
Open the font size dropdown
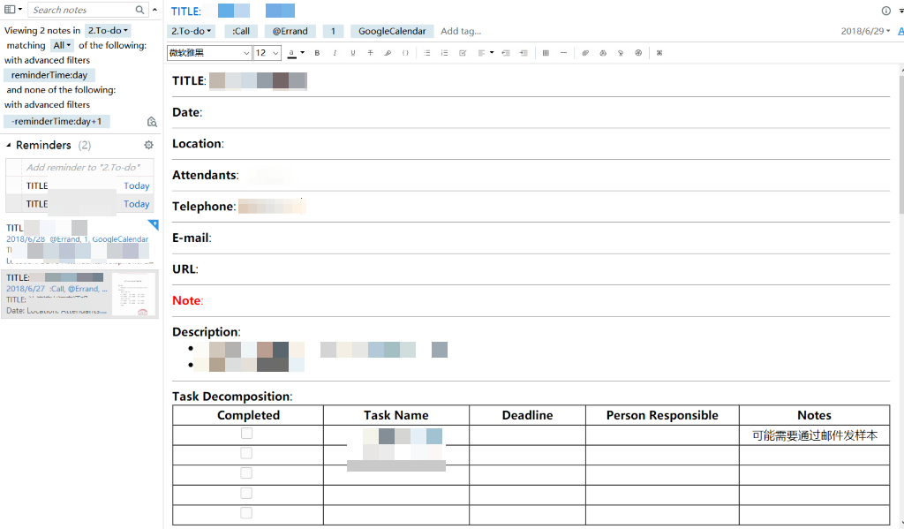tap(267, 53)
